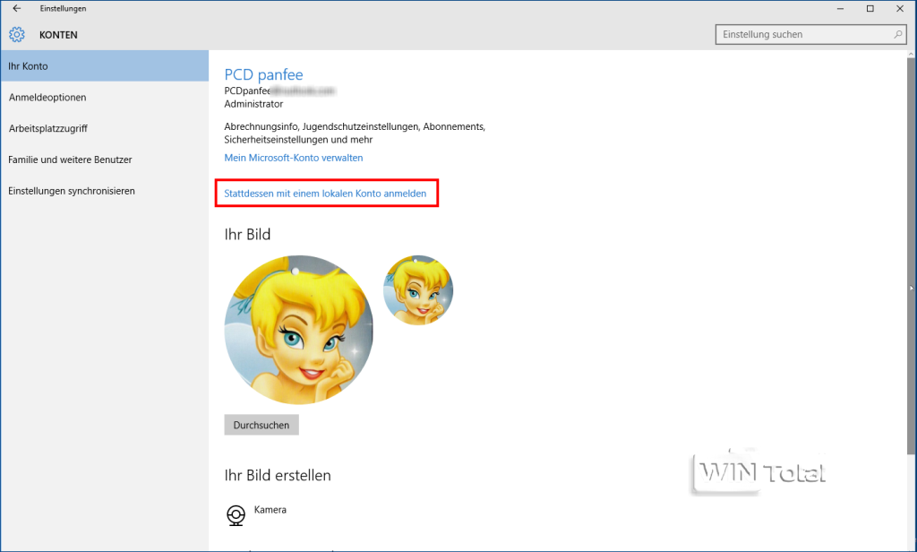Focus the Einstellung suchen search field
The image size is (917, 552).
pos(810,35)
